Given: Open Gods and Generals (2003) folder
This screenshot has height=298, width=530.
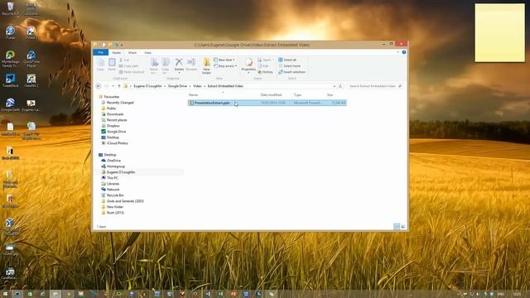Looking at the screenshot, I should [x=125, y=201].
